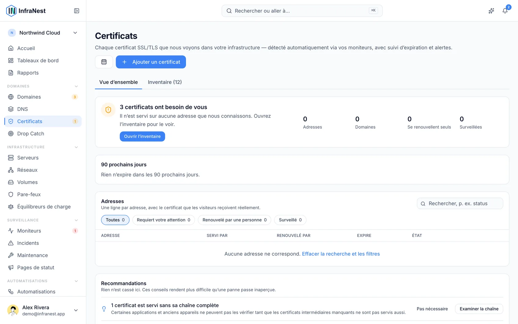Open Rapports in sidebar
The width and height of the screenshot is (518, 324).
(x=43, y=73)
